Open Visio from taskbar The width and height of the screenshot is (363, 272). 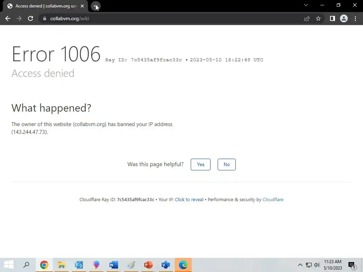coord(166,265)
